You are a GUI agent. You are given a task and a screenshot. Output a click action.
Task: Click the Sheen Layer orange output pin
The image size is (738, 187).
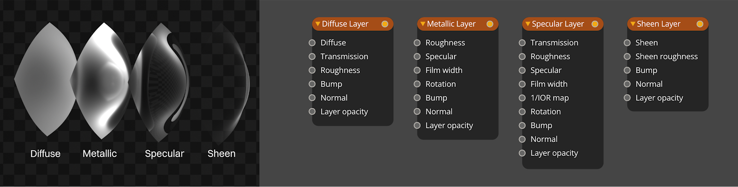tap(700, 24)
